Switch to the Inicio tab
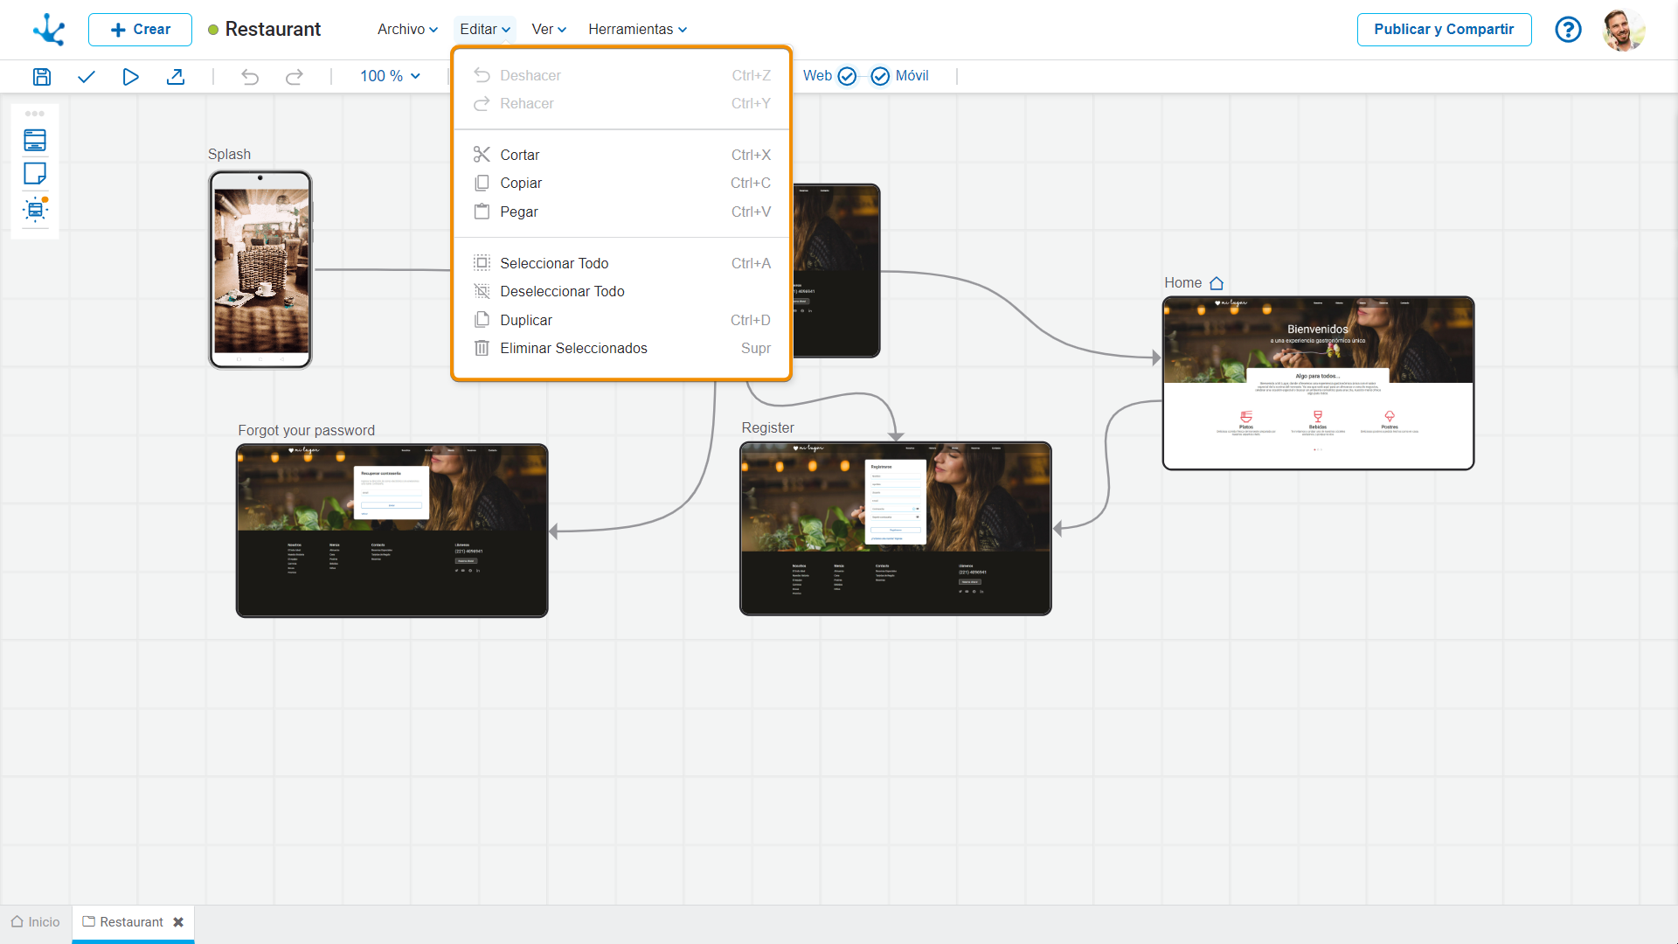1678x944 pixels. point(36,922)
